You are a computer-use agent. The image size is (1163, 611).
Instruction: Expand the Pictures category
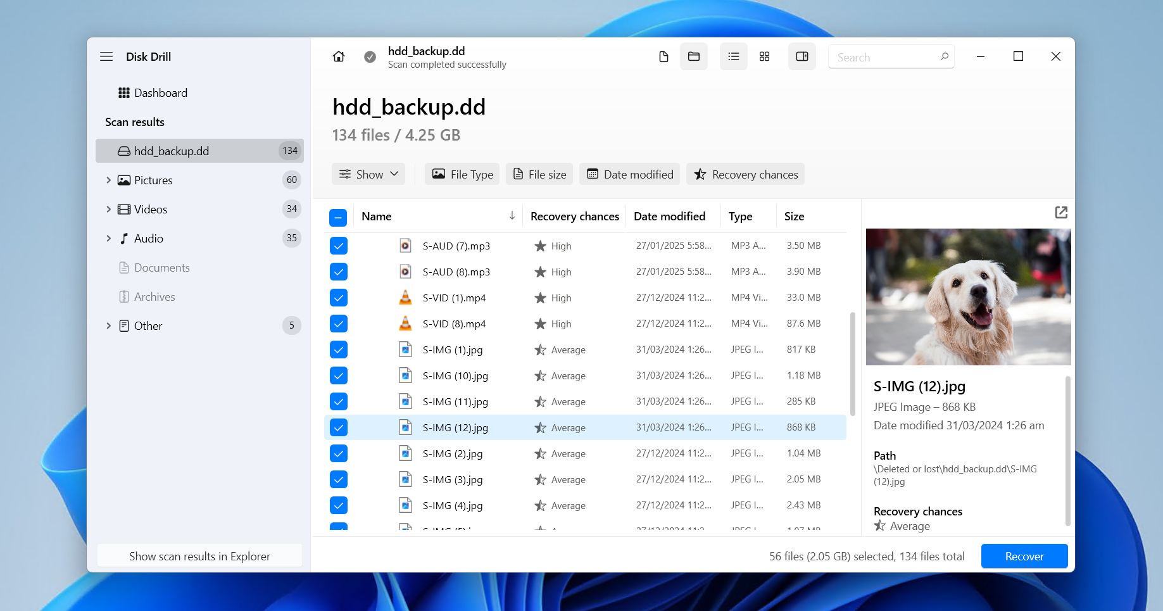108,180
